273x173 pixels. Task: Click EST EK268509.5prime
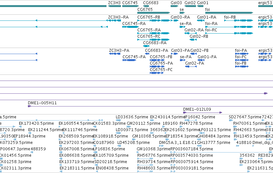coord(76,136)
